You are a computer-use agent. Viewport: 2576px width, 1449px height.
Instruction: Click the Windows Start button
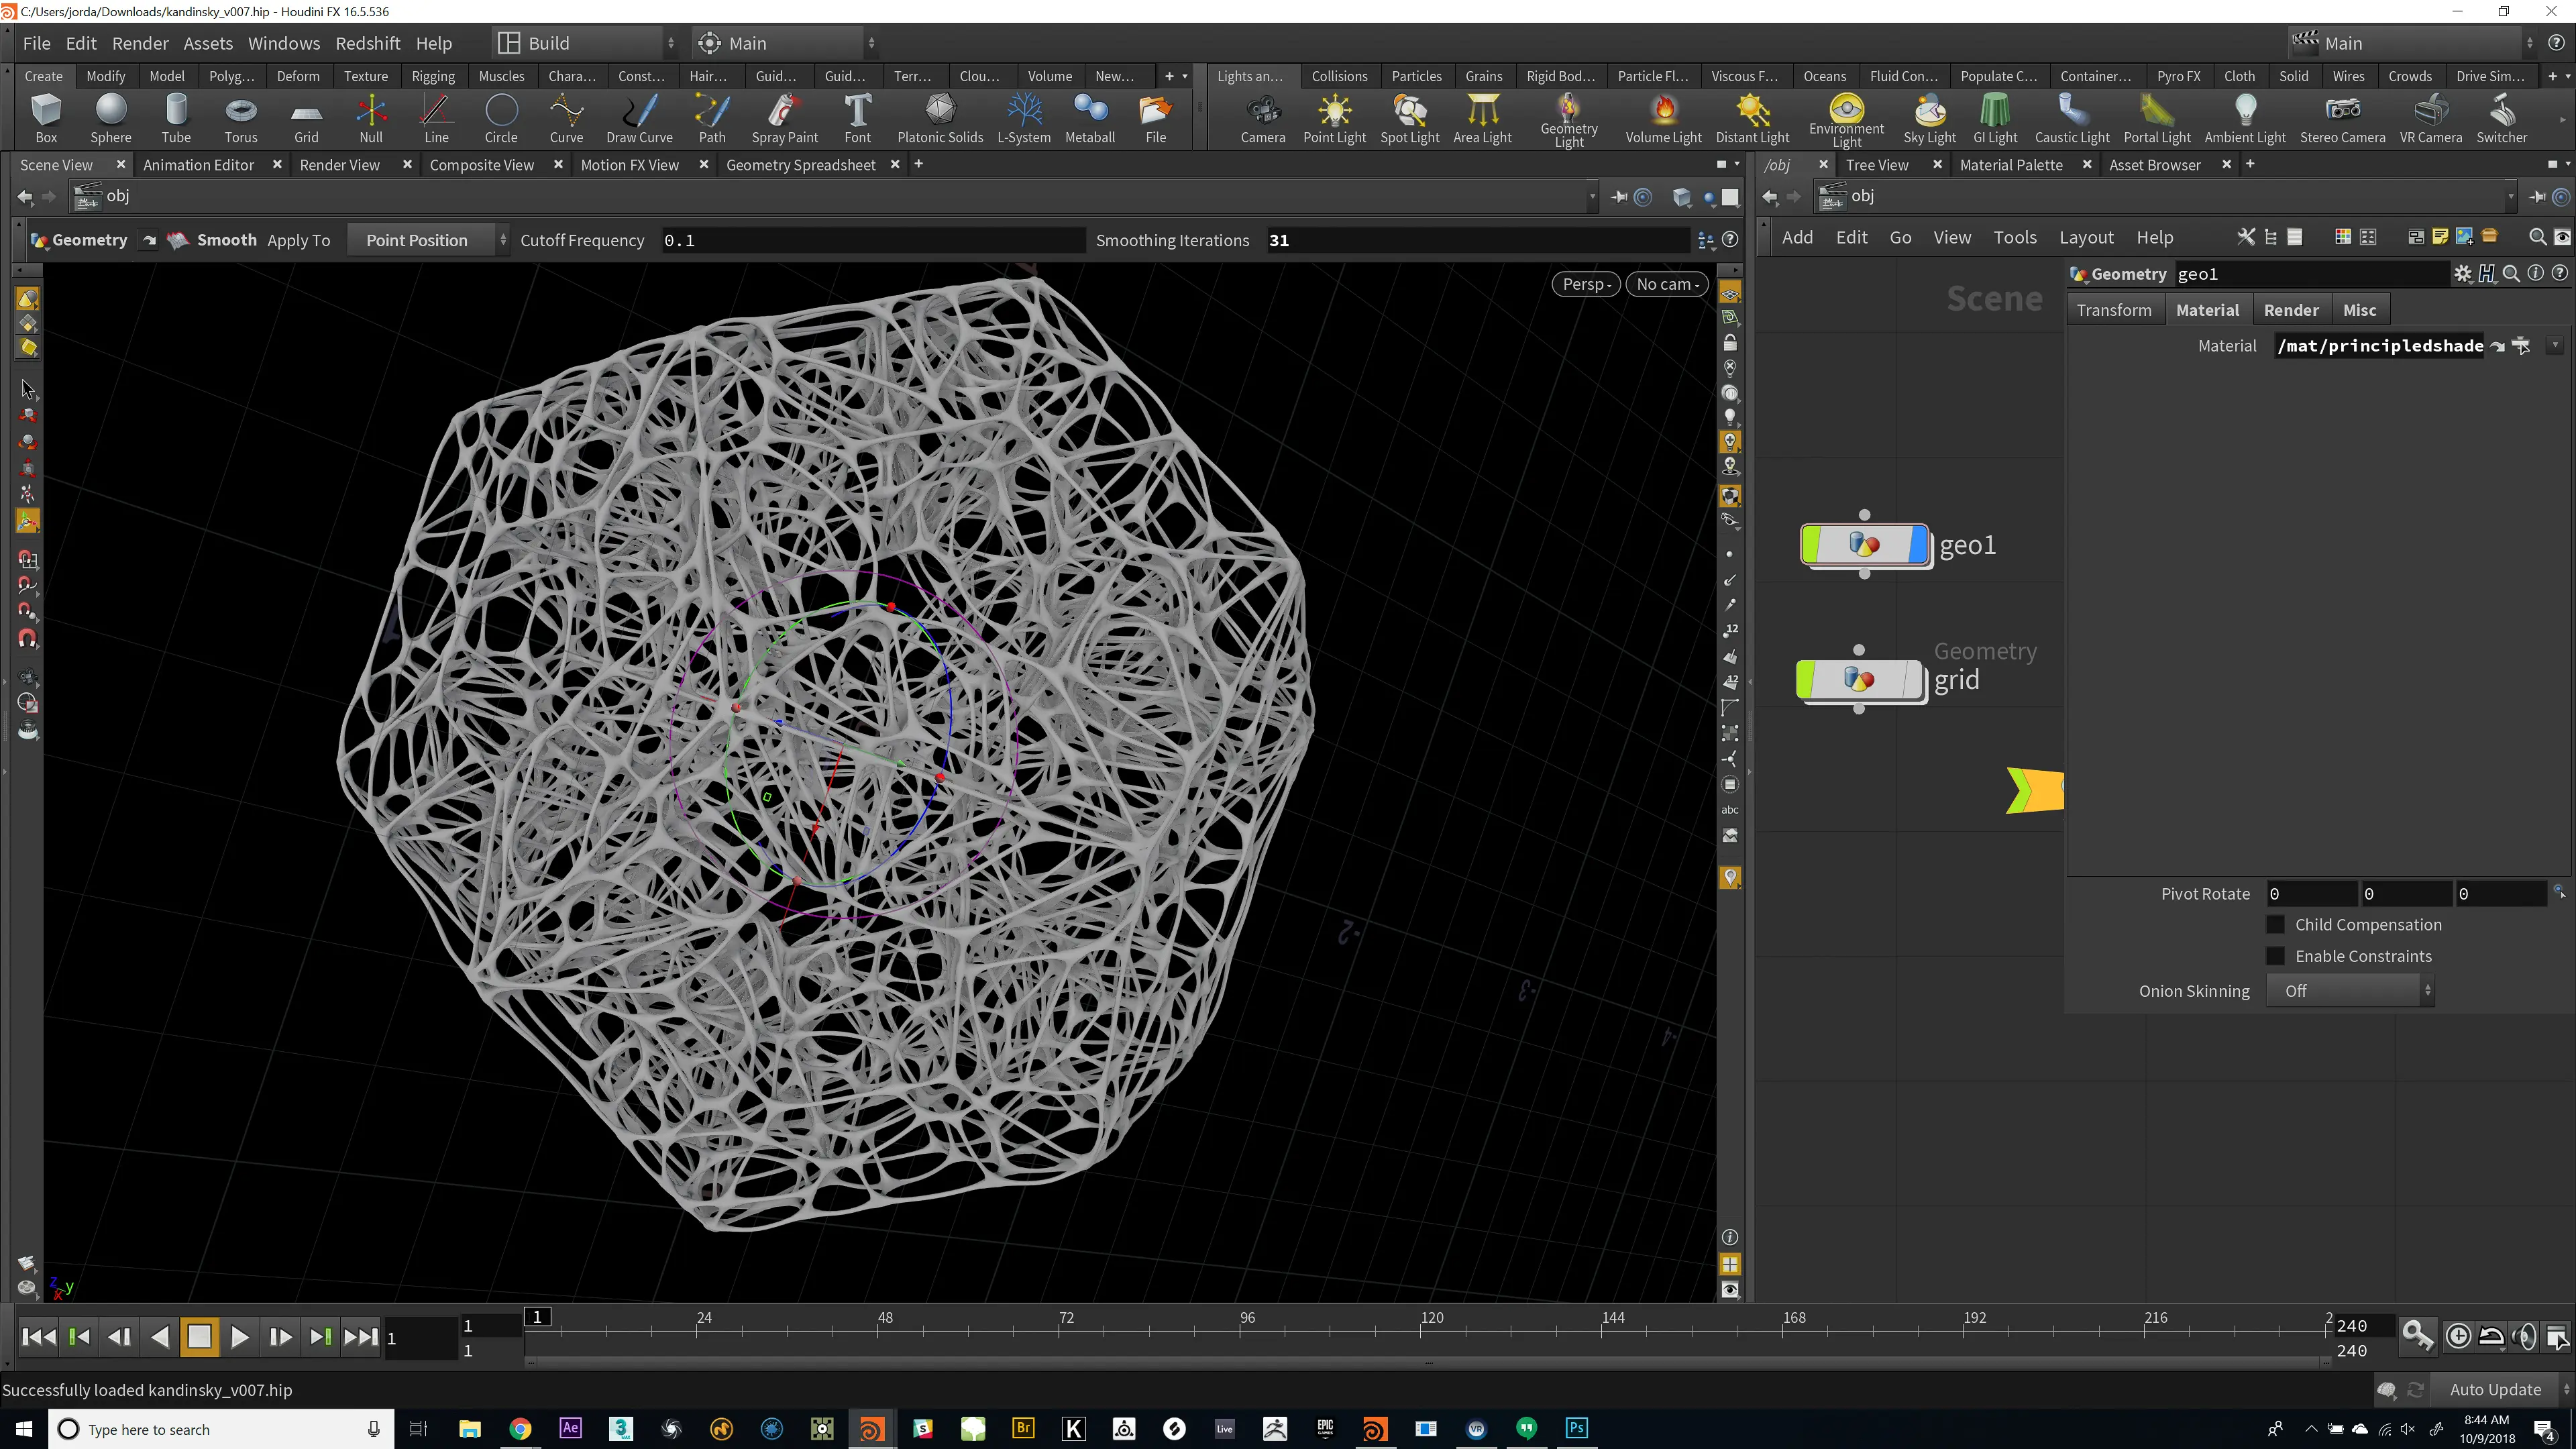24,1429
